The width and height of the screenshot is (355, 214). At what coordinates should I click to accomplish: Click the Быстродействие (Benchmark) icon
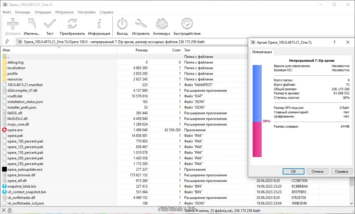(187, 24)
